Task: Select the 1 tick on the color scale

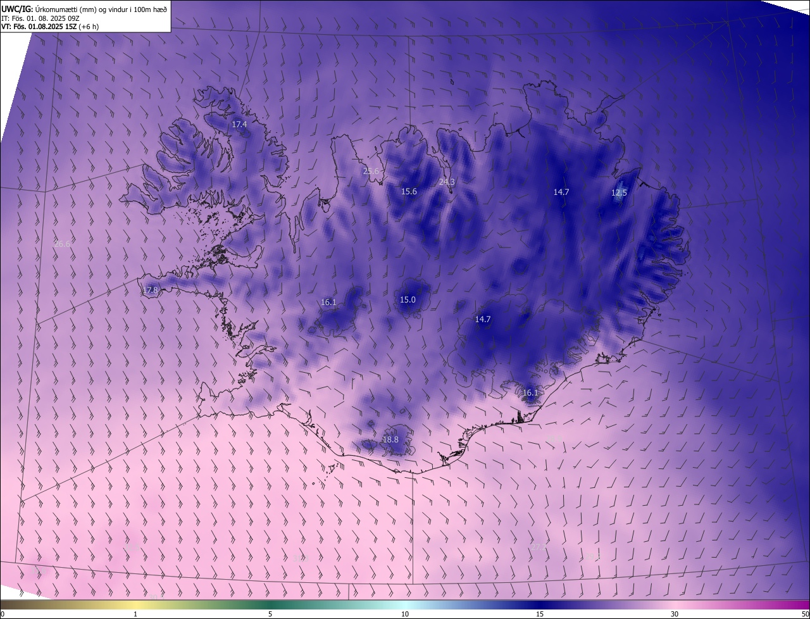Action: [x=135, y=614]
